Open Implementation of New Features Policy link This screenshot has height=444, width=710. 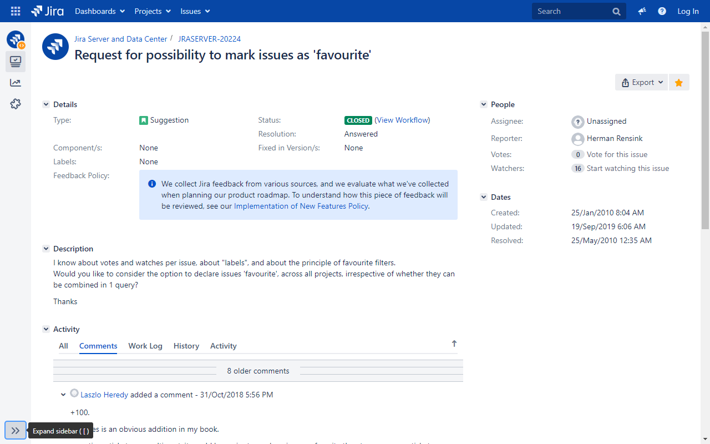pyautogui.click(x=301, y=206)
